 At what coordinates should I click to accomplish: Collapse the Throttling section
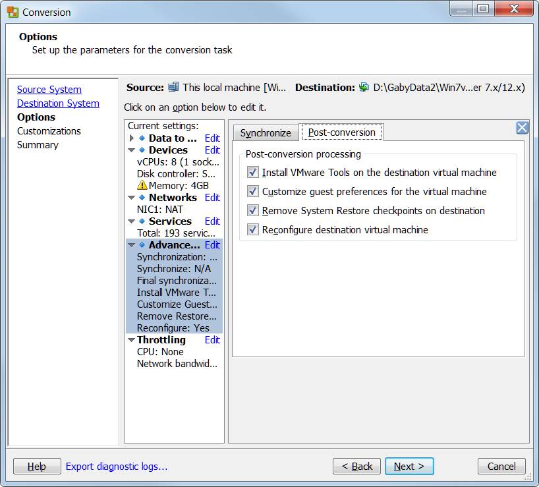point(131,340)
